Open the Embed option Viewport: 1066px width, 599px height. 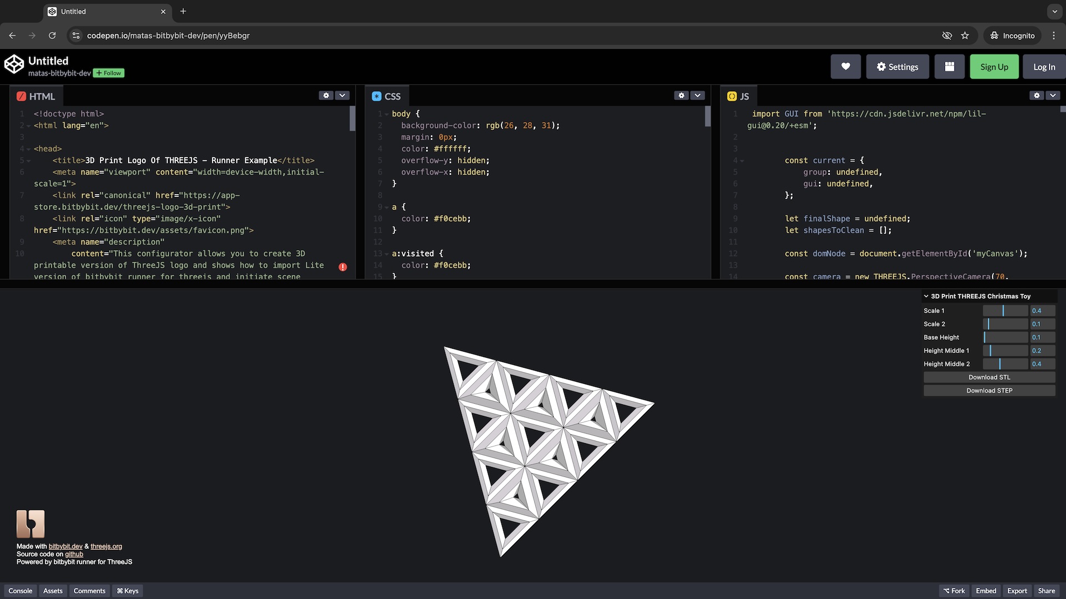point(986,591)
